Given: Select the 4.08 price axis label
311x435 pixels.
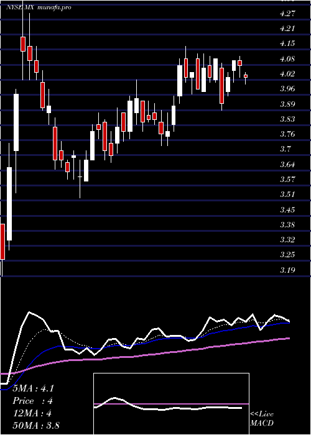Looking at the screenshot, I should pos(287,59).
